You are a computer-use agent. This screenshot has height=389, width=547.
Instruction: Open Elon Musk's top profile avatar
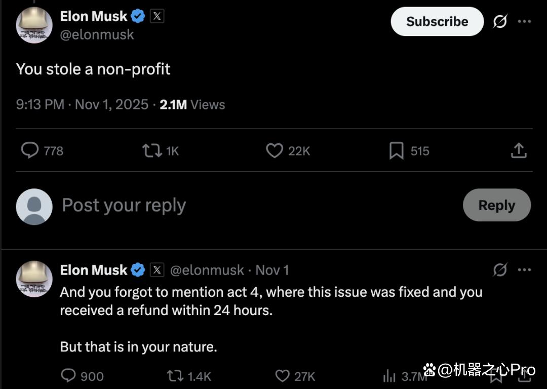coord(34,25)
